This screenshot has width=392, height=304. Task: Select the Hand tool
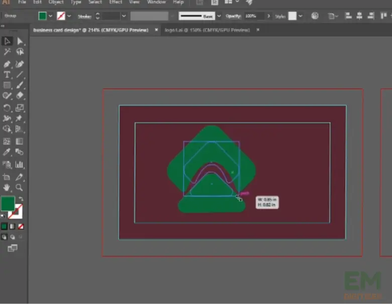tap(7, 187)
